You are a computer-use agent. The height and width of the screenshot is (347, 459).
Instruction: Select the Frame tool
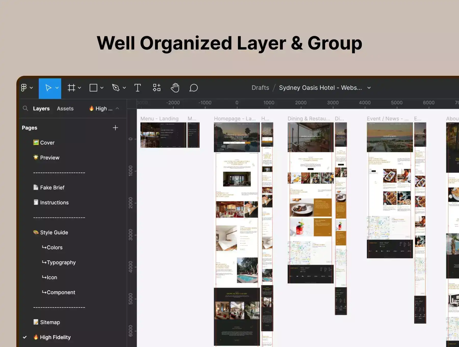click(71, 88)
